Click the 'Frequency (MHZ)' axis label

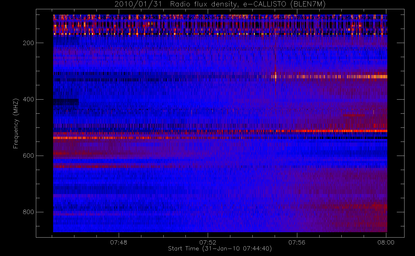point(16,123)
